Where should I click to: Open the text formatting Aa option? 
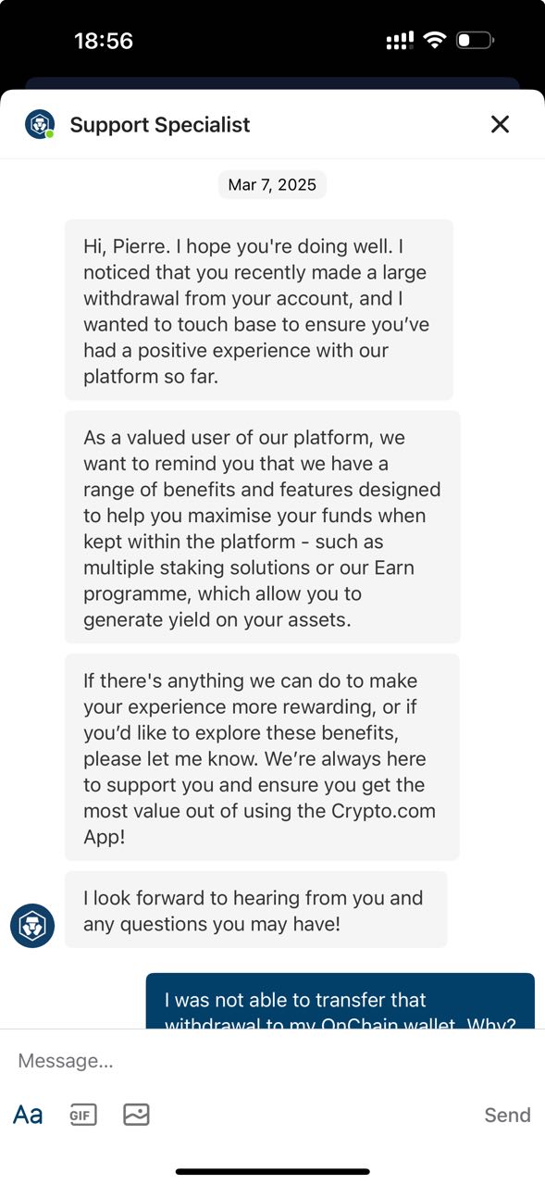click(28, 1115)
